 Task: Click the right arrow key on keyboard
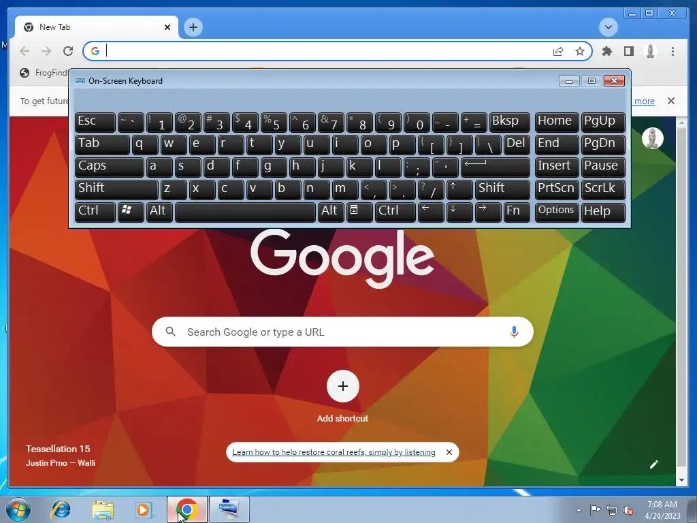point(487,212)
